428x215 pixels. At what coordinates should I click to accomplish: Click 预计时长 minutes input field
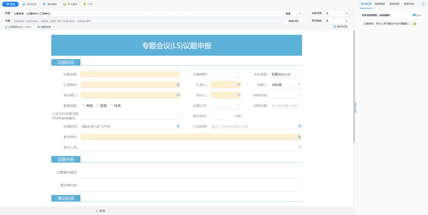tap(218, 116)
